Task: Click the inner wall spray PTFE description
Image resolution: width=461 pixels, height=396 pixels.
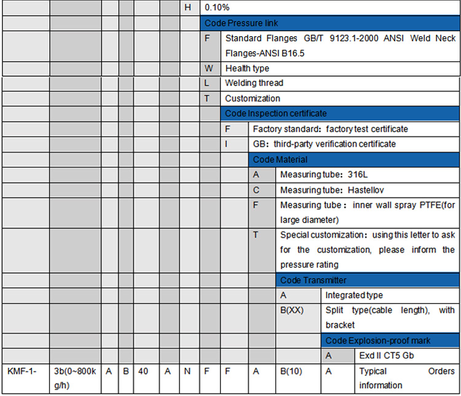Action: [367, 212]
